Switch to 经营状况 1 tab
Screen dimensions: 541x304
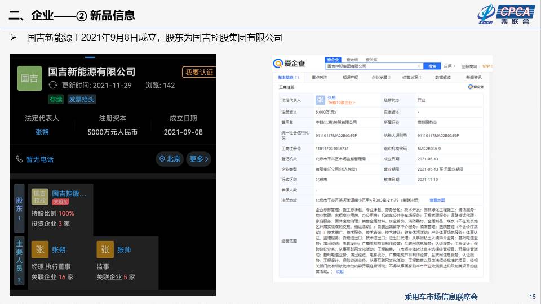[x=411, y=77]
